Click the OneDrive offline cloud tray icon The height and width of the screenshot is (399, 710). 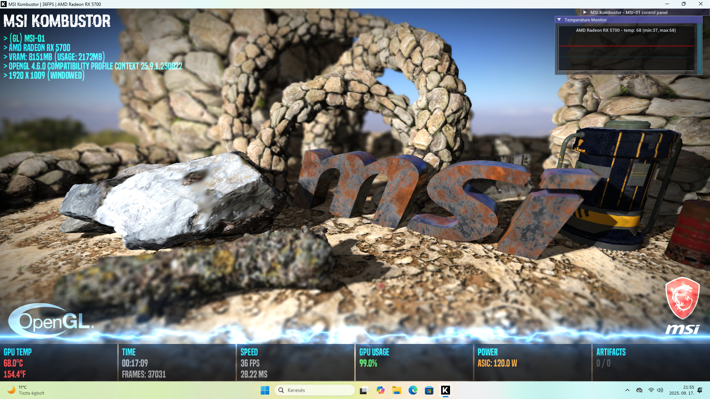tap(639, 390)
